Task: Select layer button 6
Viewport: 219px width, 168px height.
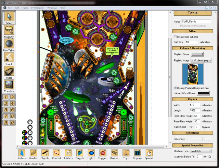Action: click(x=12, y=110)
